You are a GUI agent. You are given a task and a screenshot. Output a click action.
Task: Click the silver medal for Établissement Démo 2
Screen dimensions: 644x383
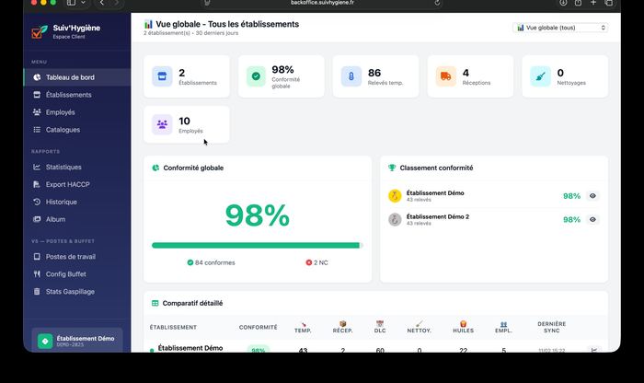[395, 219]
